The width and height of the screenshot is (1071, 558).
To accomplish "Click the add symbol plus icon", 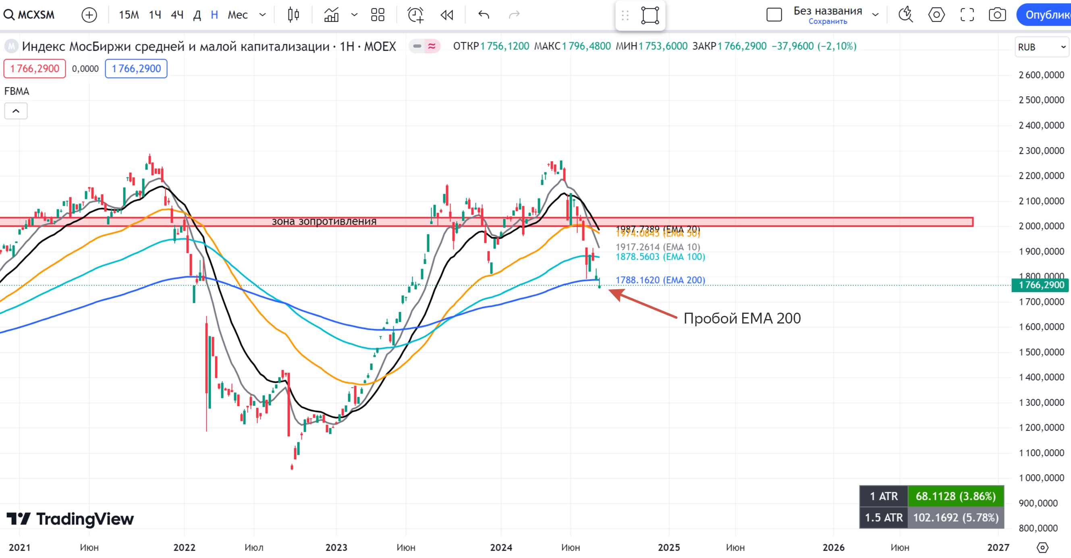I will click(x=89, y=15).
